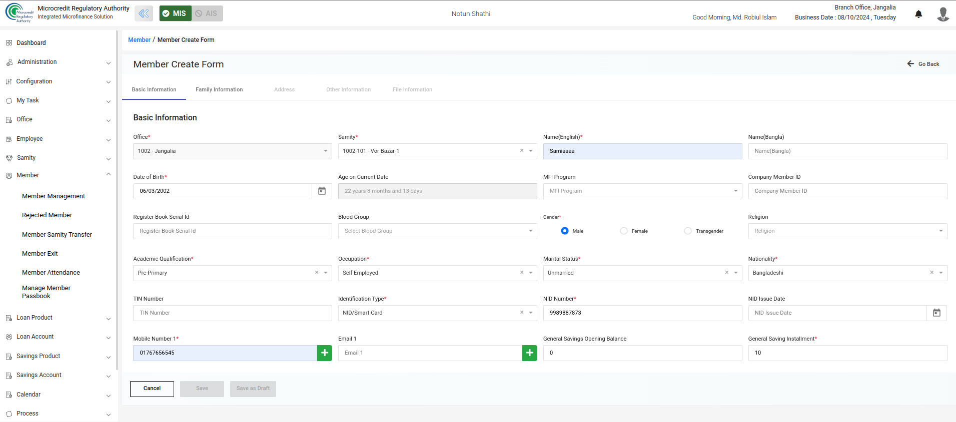Click the Name(Bangla) input field

[847, 151]
